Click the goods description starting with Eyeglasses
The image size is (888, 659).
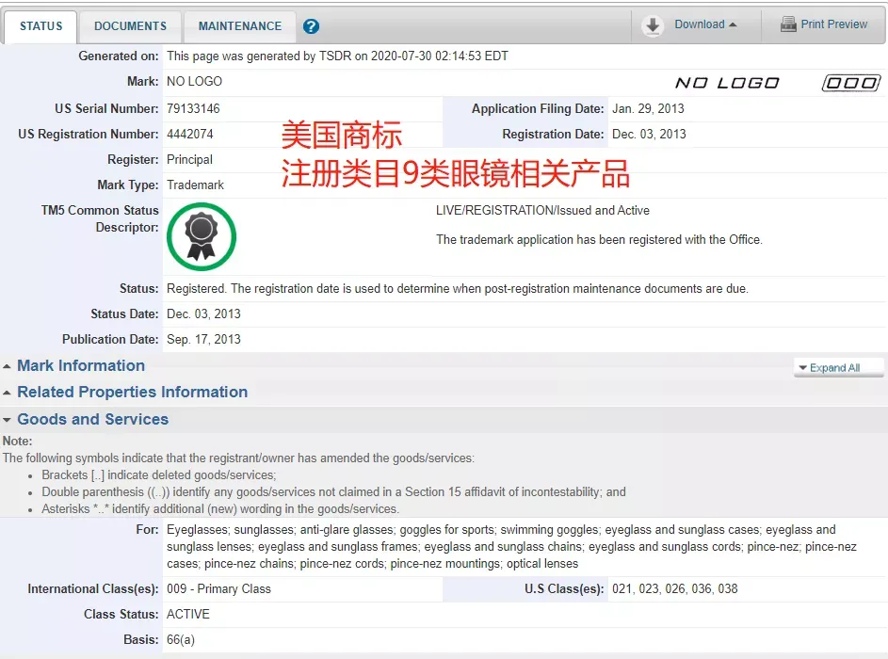pyautogui.click(x=511, y=547)
